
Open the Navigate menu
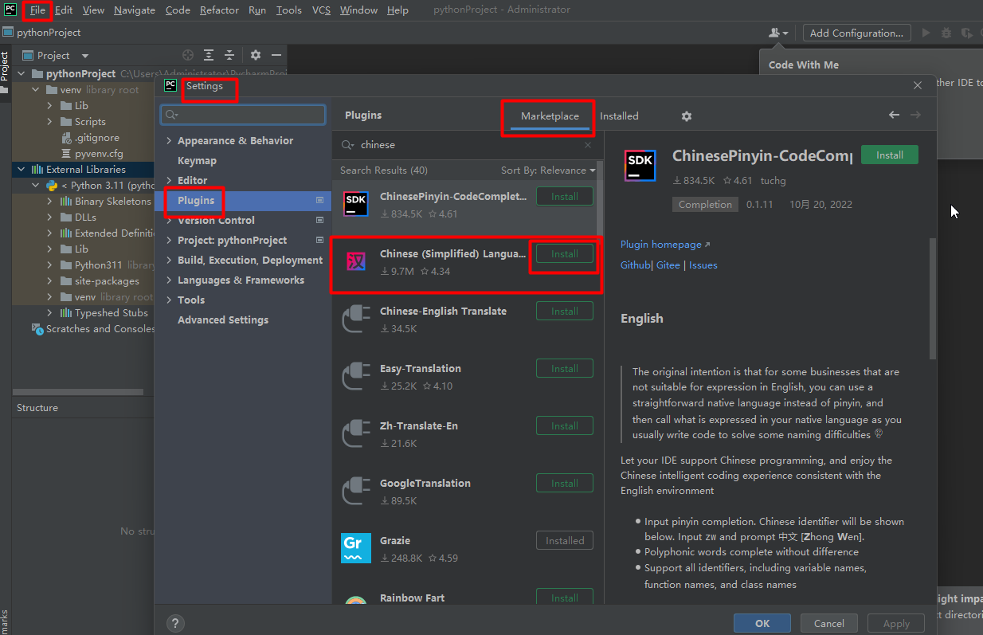coord(135,10)
